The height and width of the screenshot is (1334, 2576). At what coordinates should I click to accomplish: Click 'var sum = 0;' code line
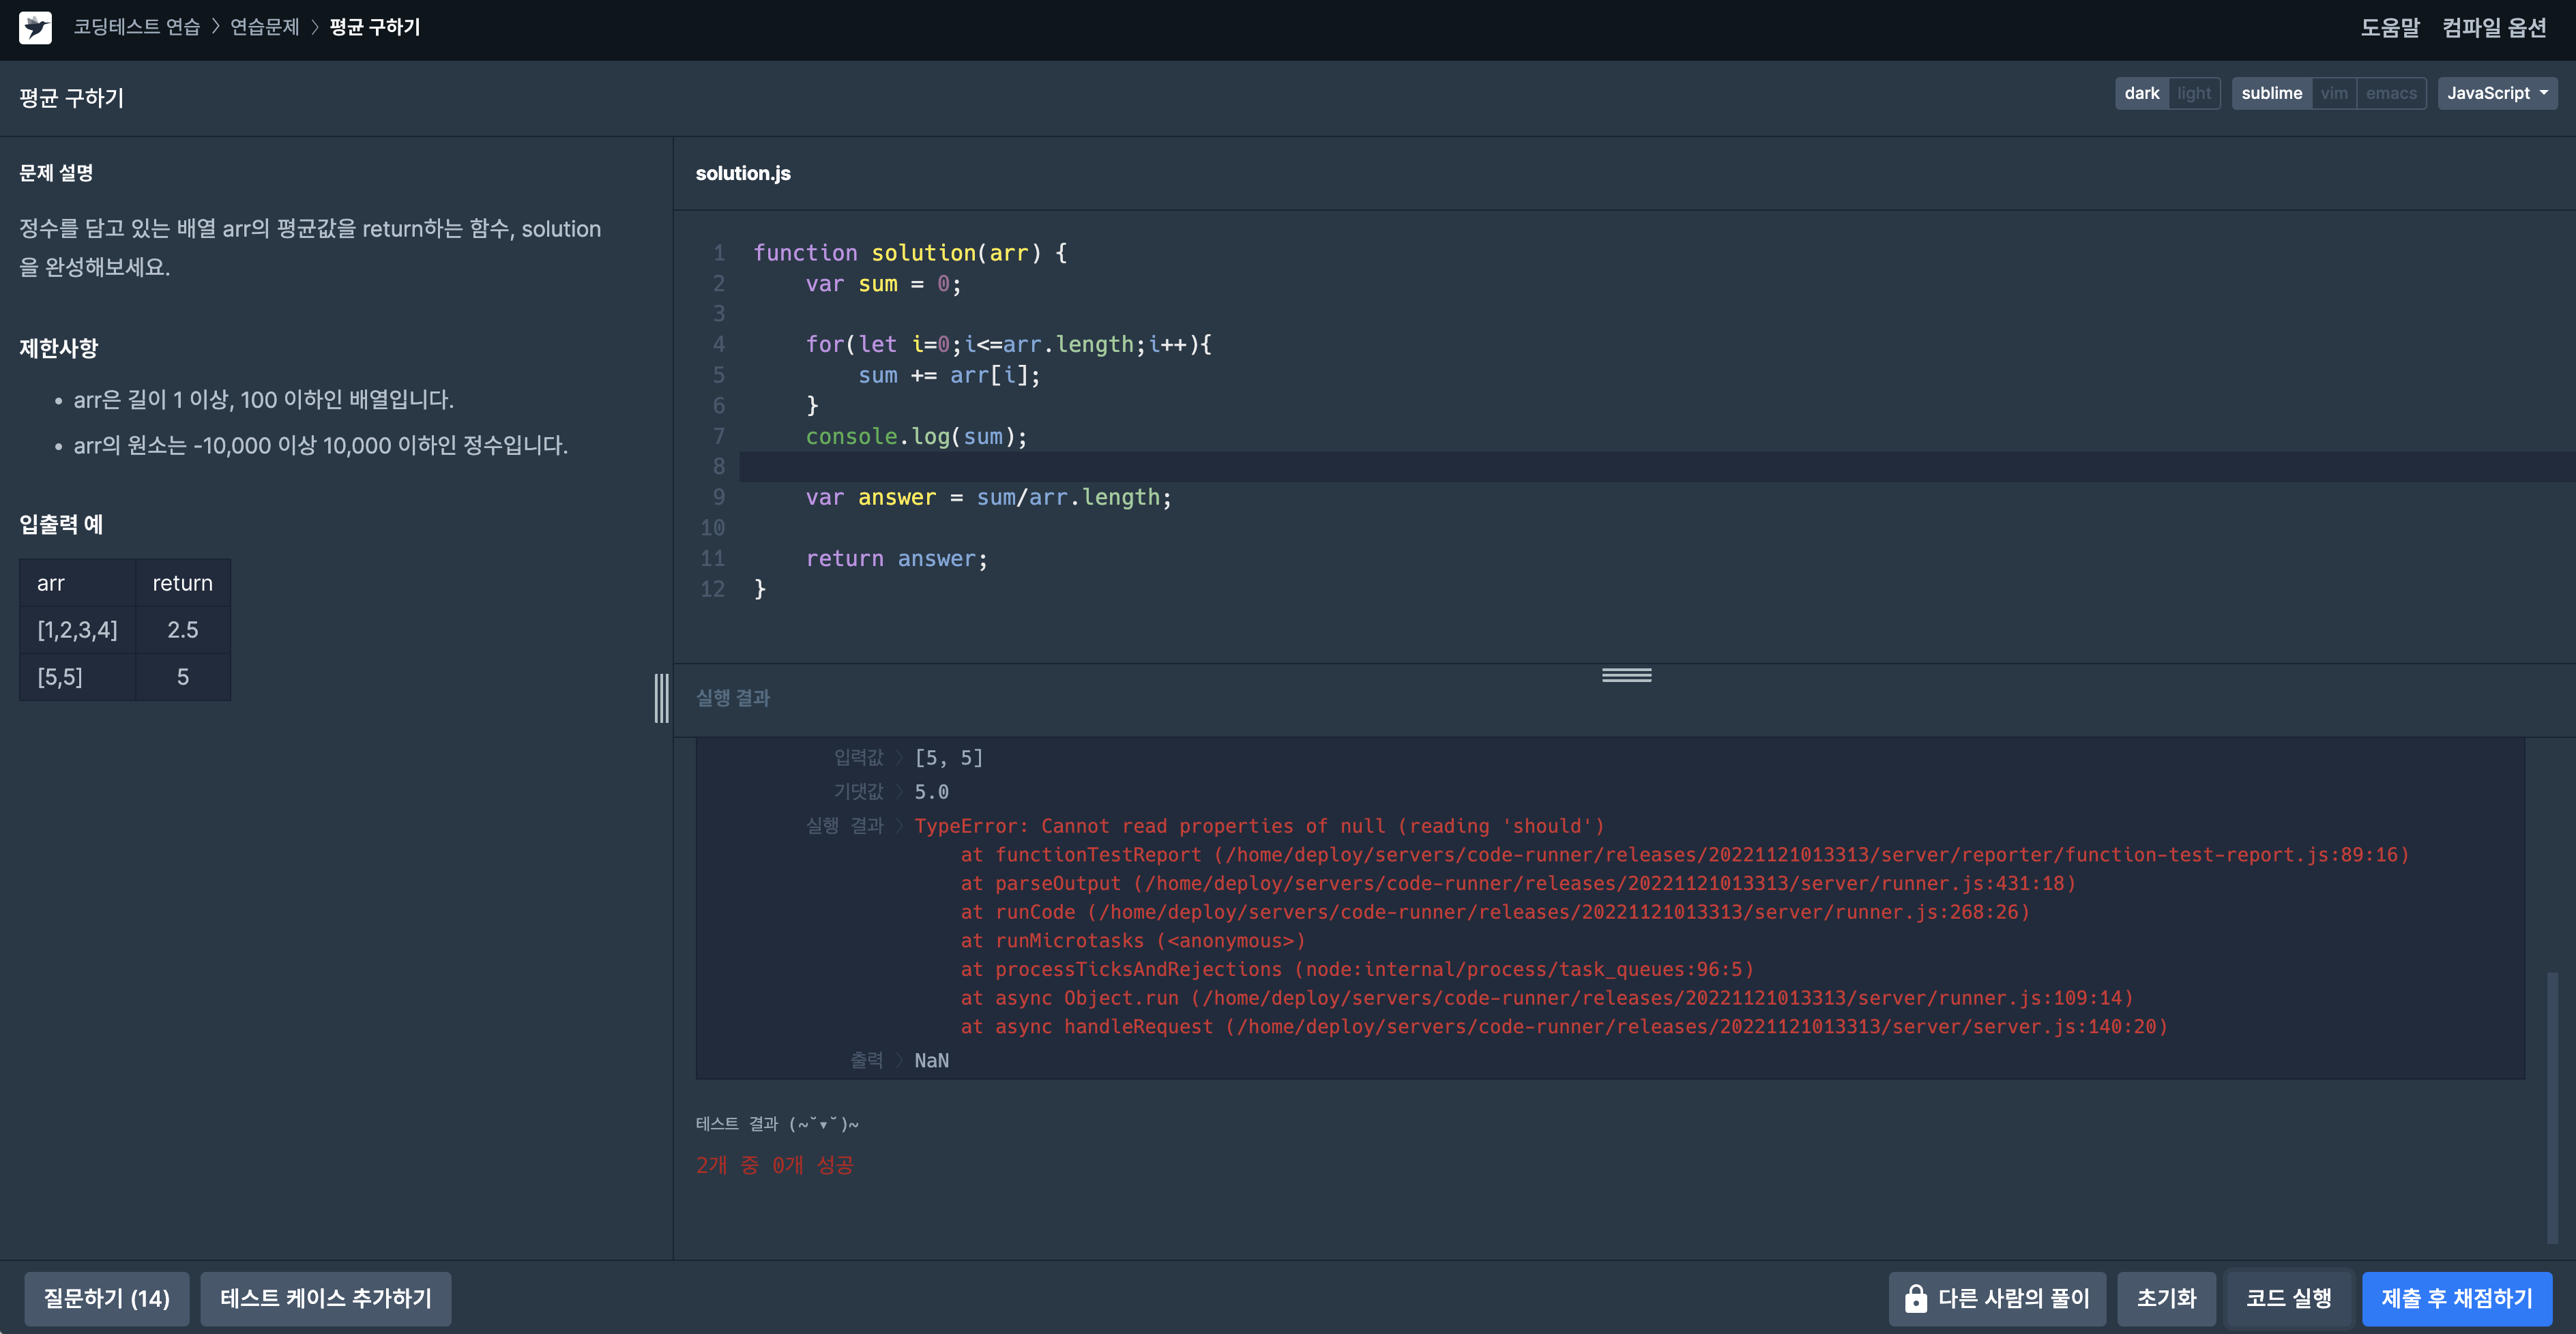(883, 284)
